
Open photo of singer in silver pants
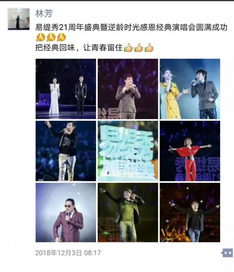tap(66, 151)
